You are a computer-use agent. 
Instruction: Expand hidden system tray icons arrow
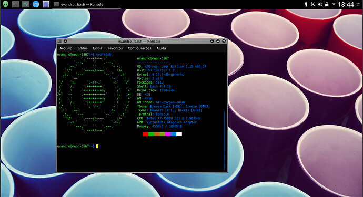pyautogui.click(x=334, y=4)
